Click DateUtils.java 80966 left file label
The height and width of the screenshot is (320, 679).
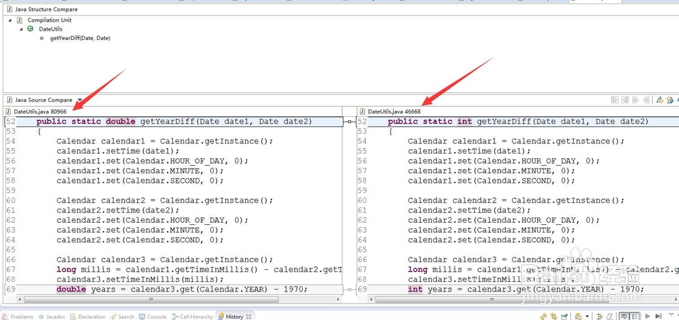(40, 111)
